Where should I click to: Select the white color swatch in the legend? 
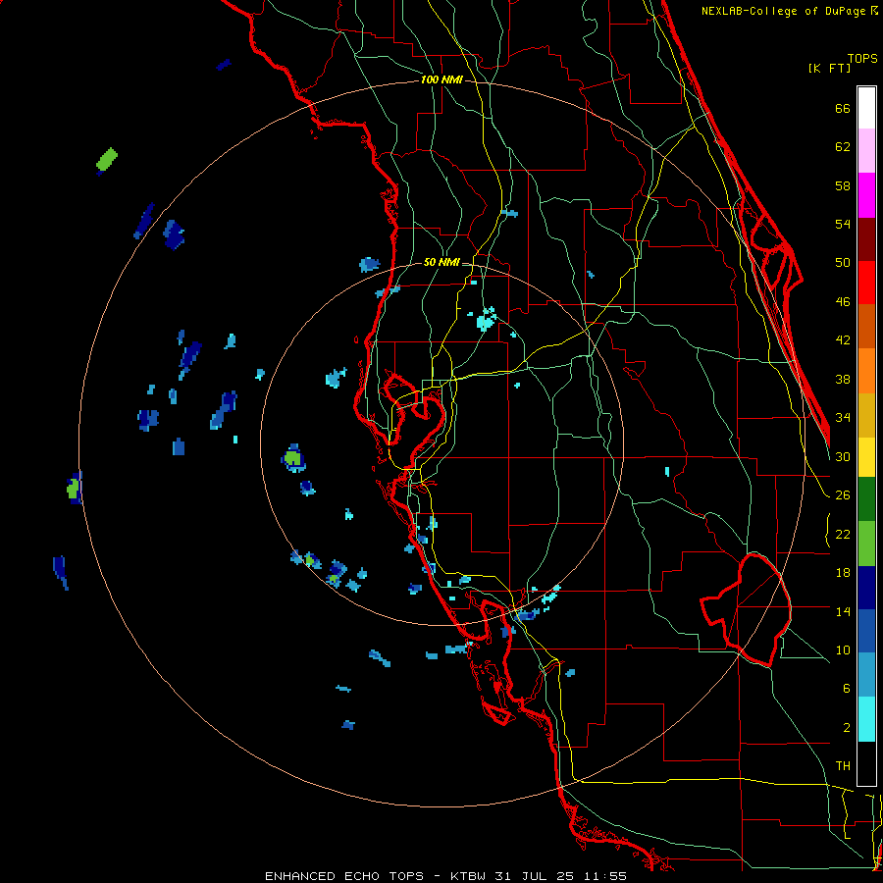(866, 108)
